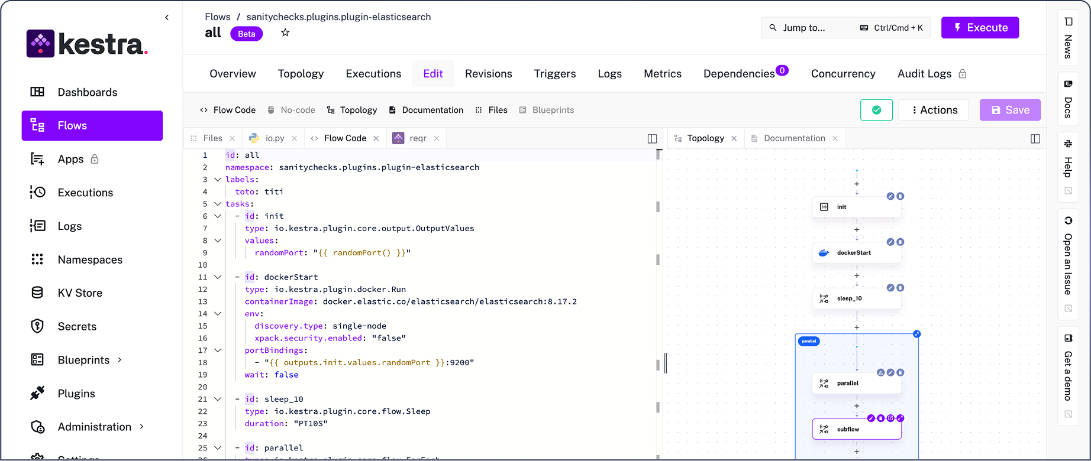Open the Actions dropdown menu

click(x=933, y=110)
